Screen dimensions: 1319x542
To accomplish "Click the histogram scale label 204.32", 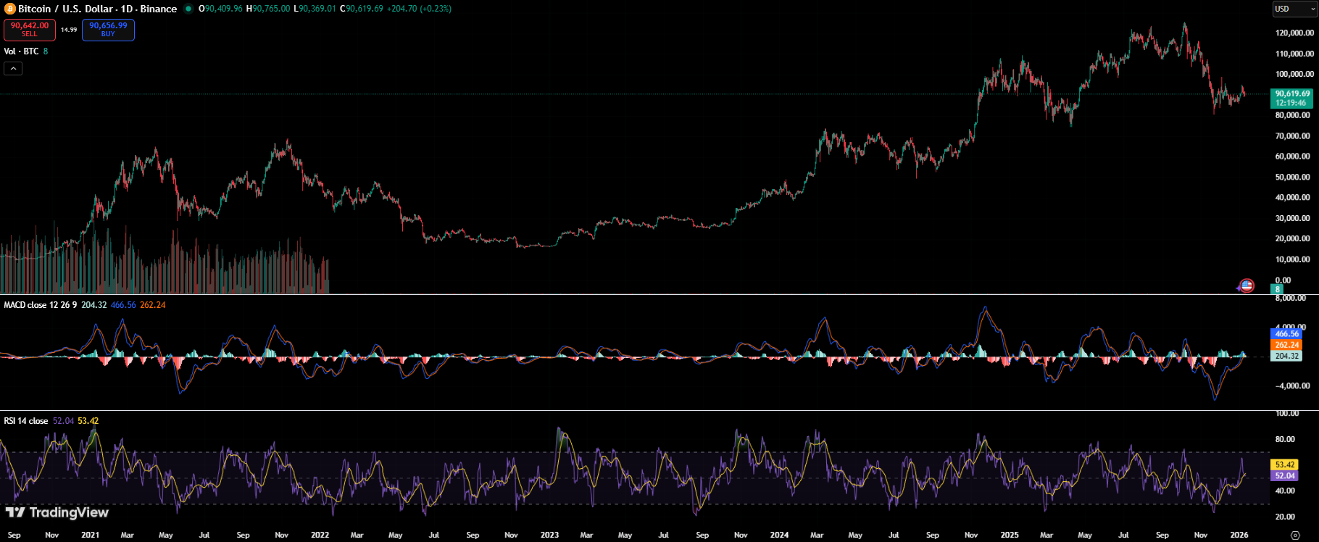I will pos(1287,356).
